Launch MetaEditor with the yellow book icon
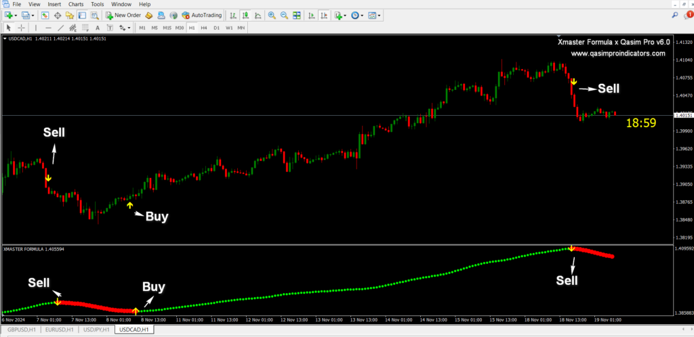694x337 pixels. point(148,16)
